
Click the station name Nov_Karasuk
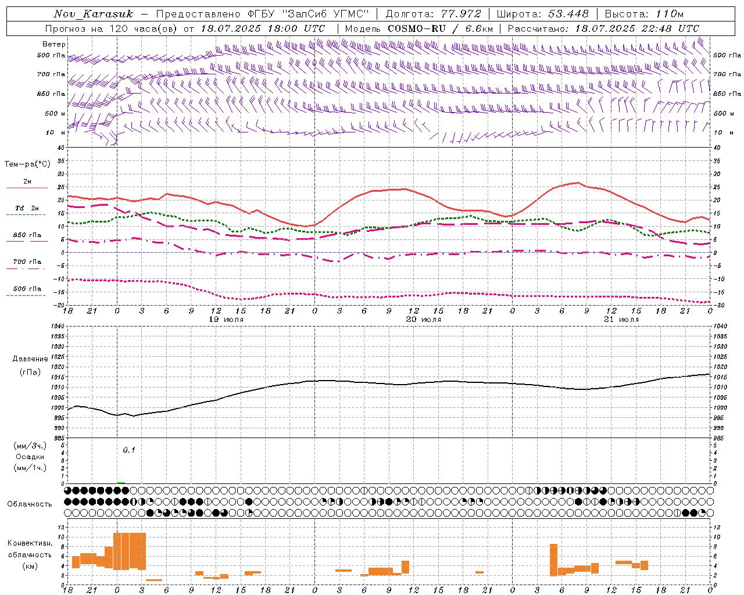coord(93,14)
